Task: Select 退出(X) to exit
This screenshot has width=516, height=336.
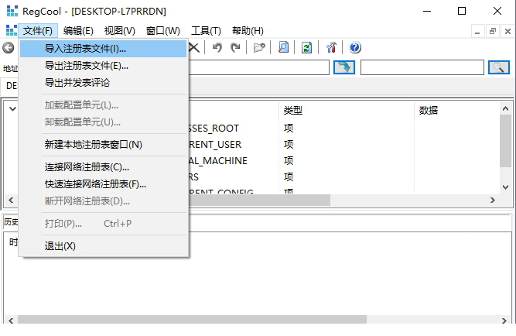Action: tap(104, 246)
